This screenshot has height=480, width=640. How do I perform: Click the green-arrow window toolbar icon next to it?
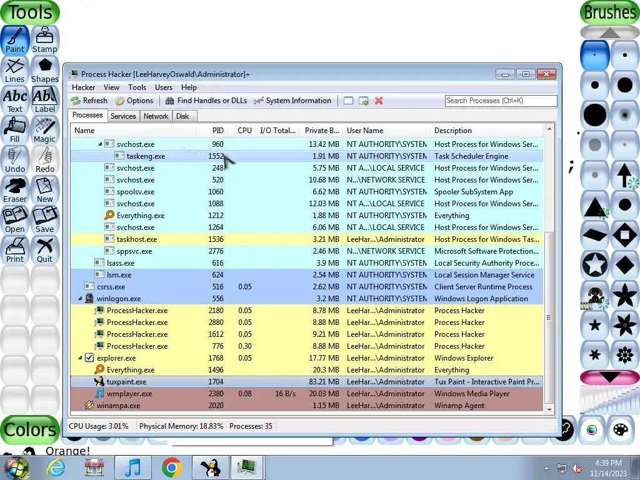coord(363,101)
